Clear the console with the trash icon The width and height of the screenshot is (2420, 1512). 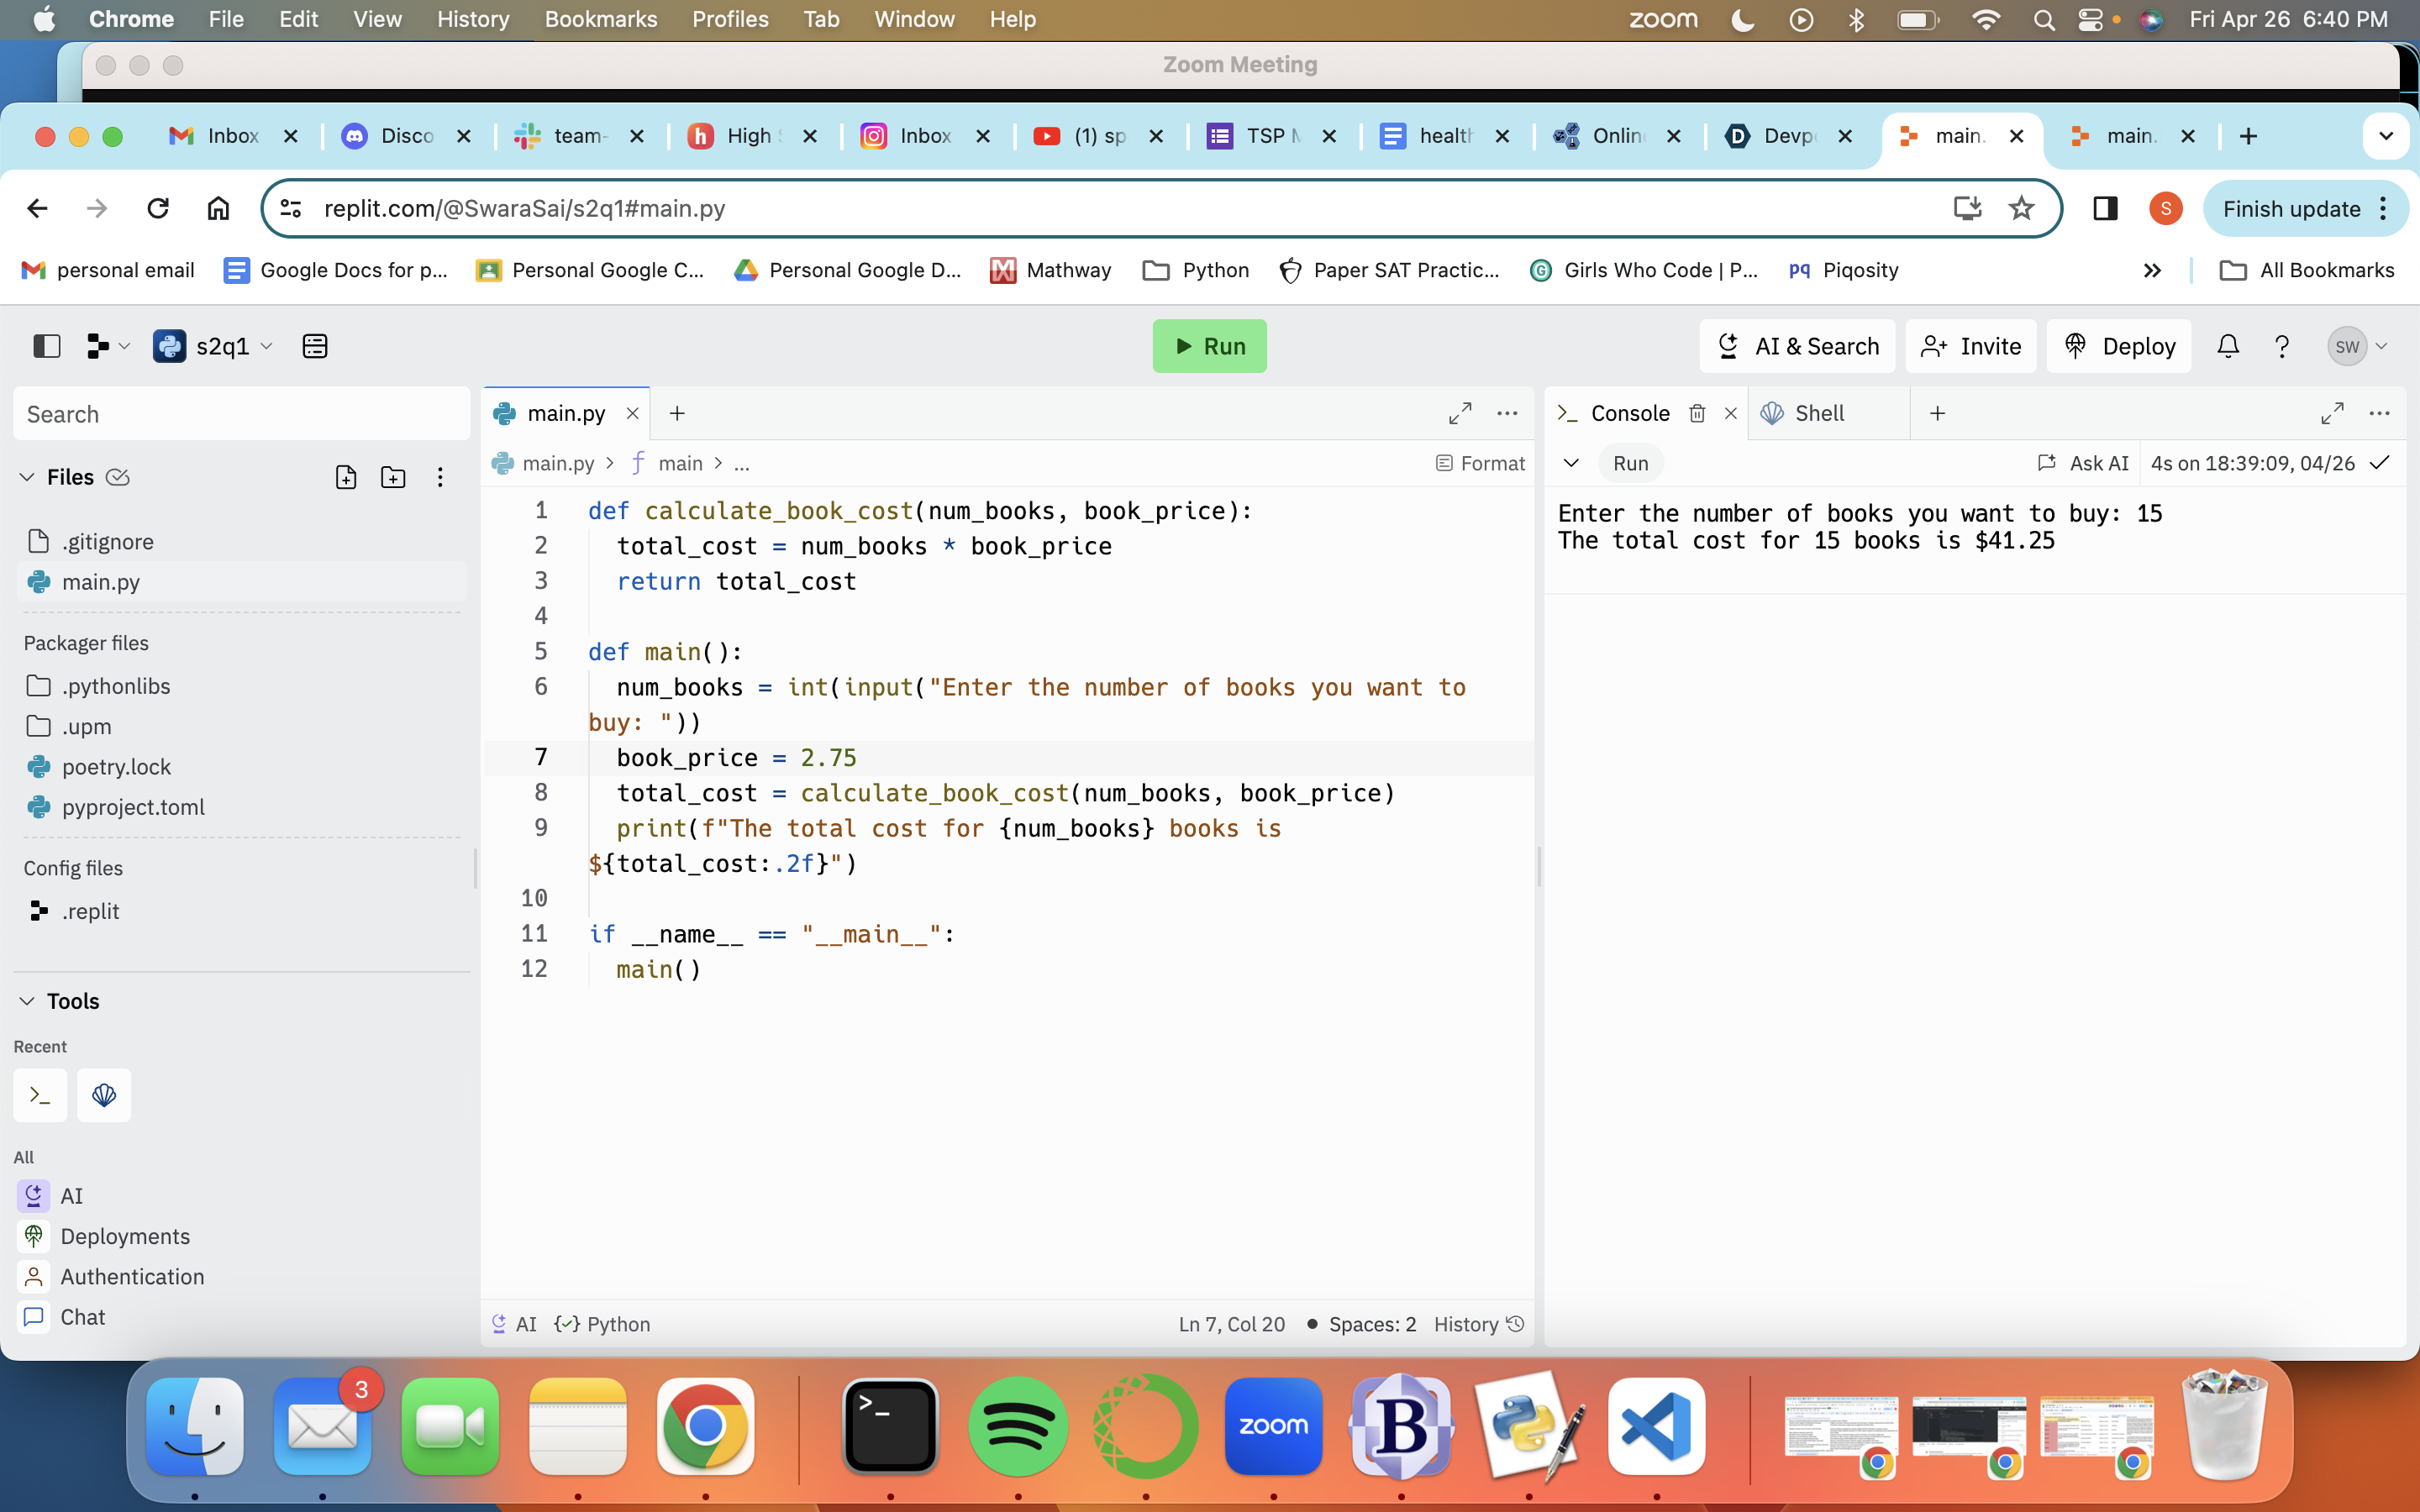tap(1697, 413)
